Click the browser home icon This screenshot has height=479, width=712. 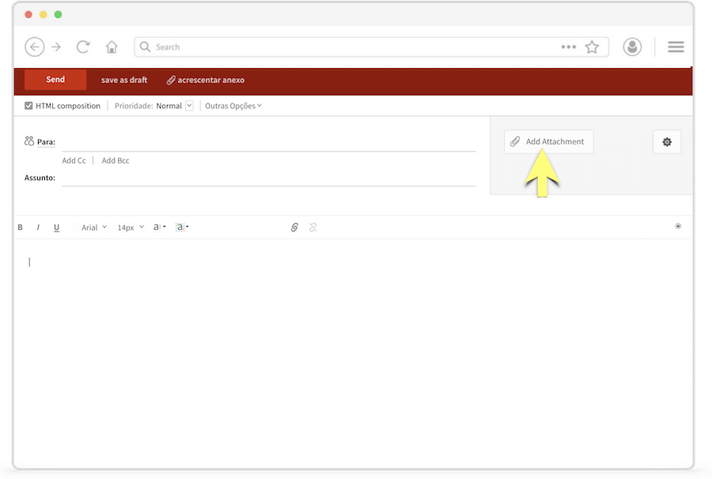click(112, 47)
